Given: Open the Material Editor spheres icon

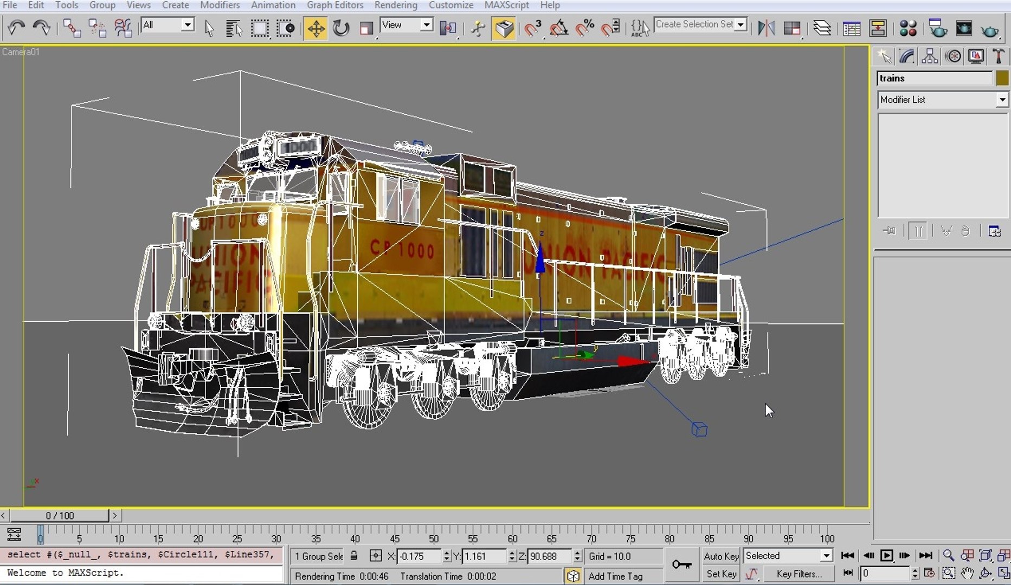Looking at the screenshot, I should pyautogui.click(x=908, y=28).
